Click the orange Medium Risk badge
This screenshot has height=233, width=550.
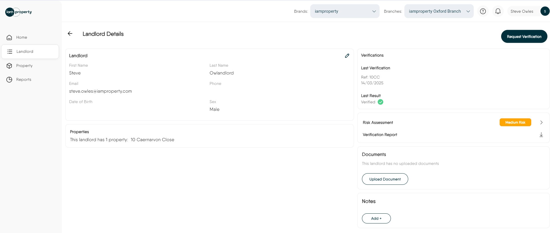tap(515, 122)
